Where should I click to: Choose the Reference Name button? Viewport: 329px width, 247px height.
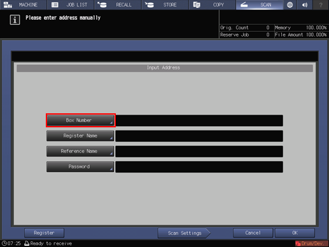point(80,151)
